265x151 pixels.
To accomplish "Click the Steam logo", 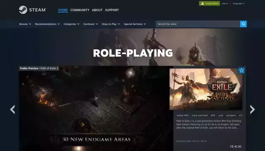I will pos(32,10).
